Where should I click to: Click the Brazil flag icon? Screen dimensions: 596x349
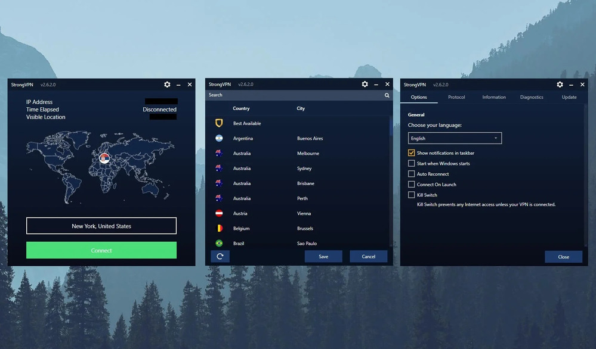tap(220, 243)
